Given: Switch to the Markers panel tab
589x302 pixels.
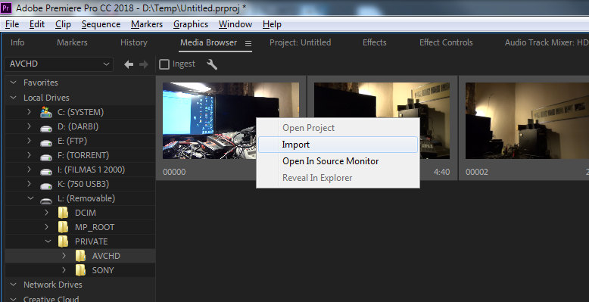Looking at the screenshot, I should [72, 42].
